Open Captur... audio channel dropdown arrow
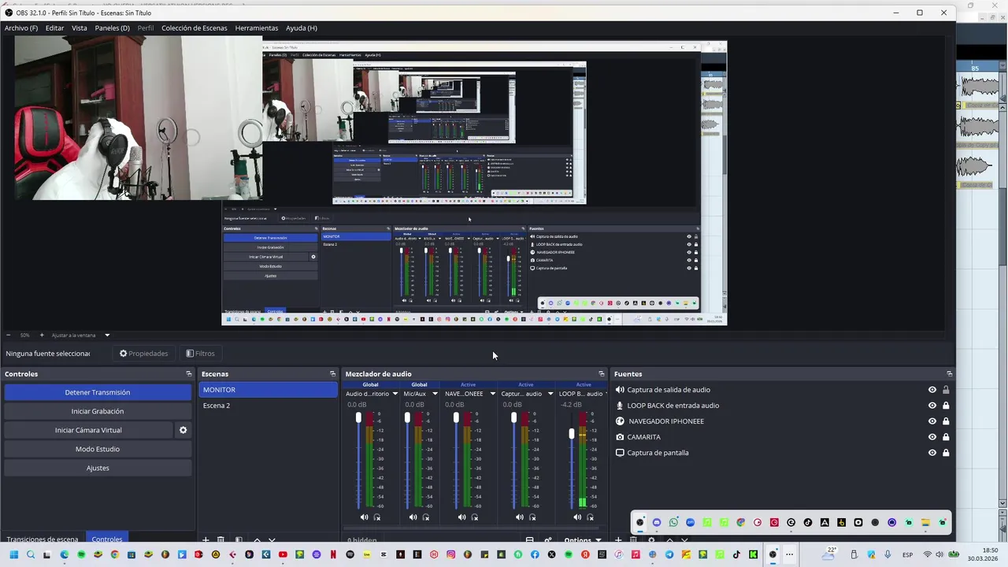Screen dimensions: 1008x567 click(550, 394)
